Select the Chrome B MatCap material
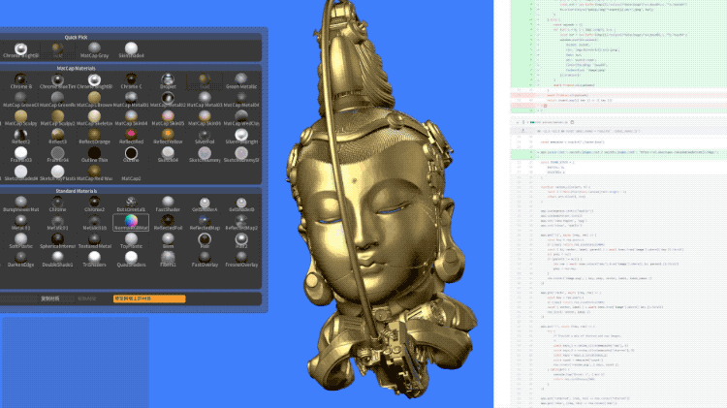Image resolution: width=727 pixels, height=408 pixels. (20, 81)
